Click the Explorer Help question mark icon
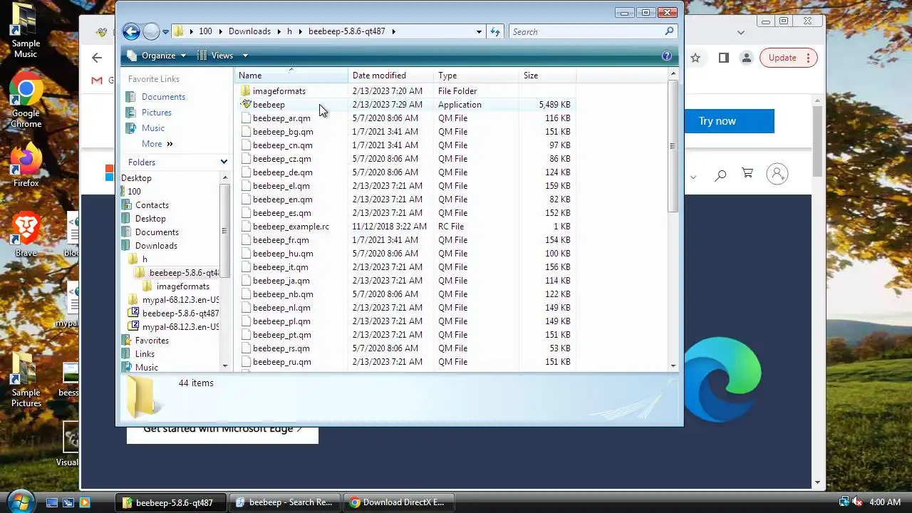The image size is (912, 513). 667,56
